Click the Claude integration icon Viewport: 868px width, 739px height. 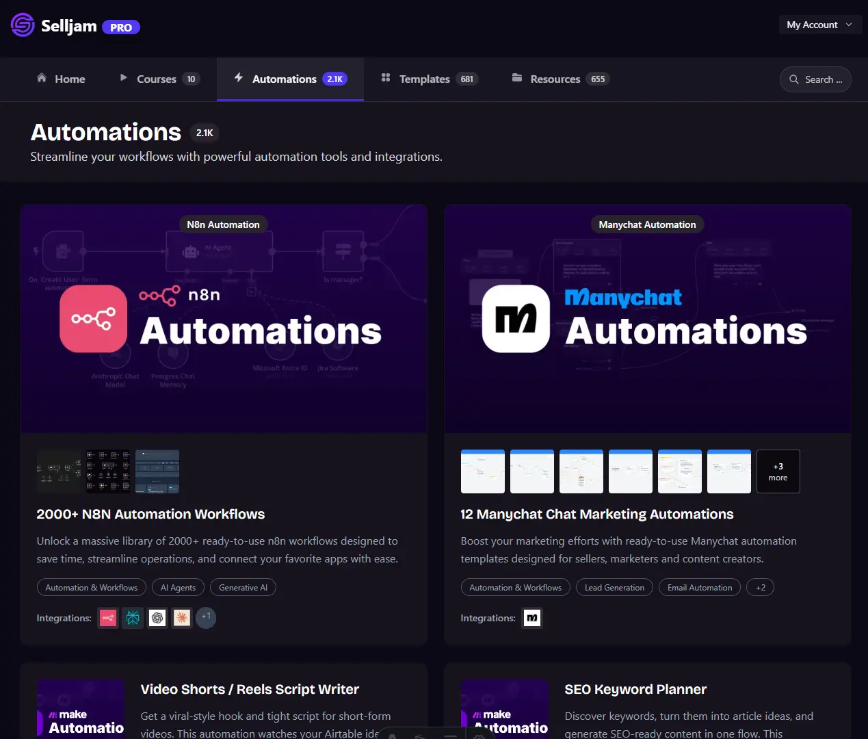182,618
